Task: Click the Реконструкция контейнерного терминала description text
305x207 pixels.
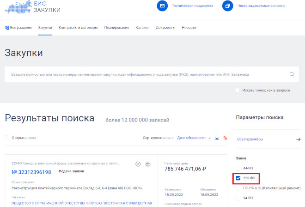Action: pyautogui.click(x=77, y=188)
